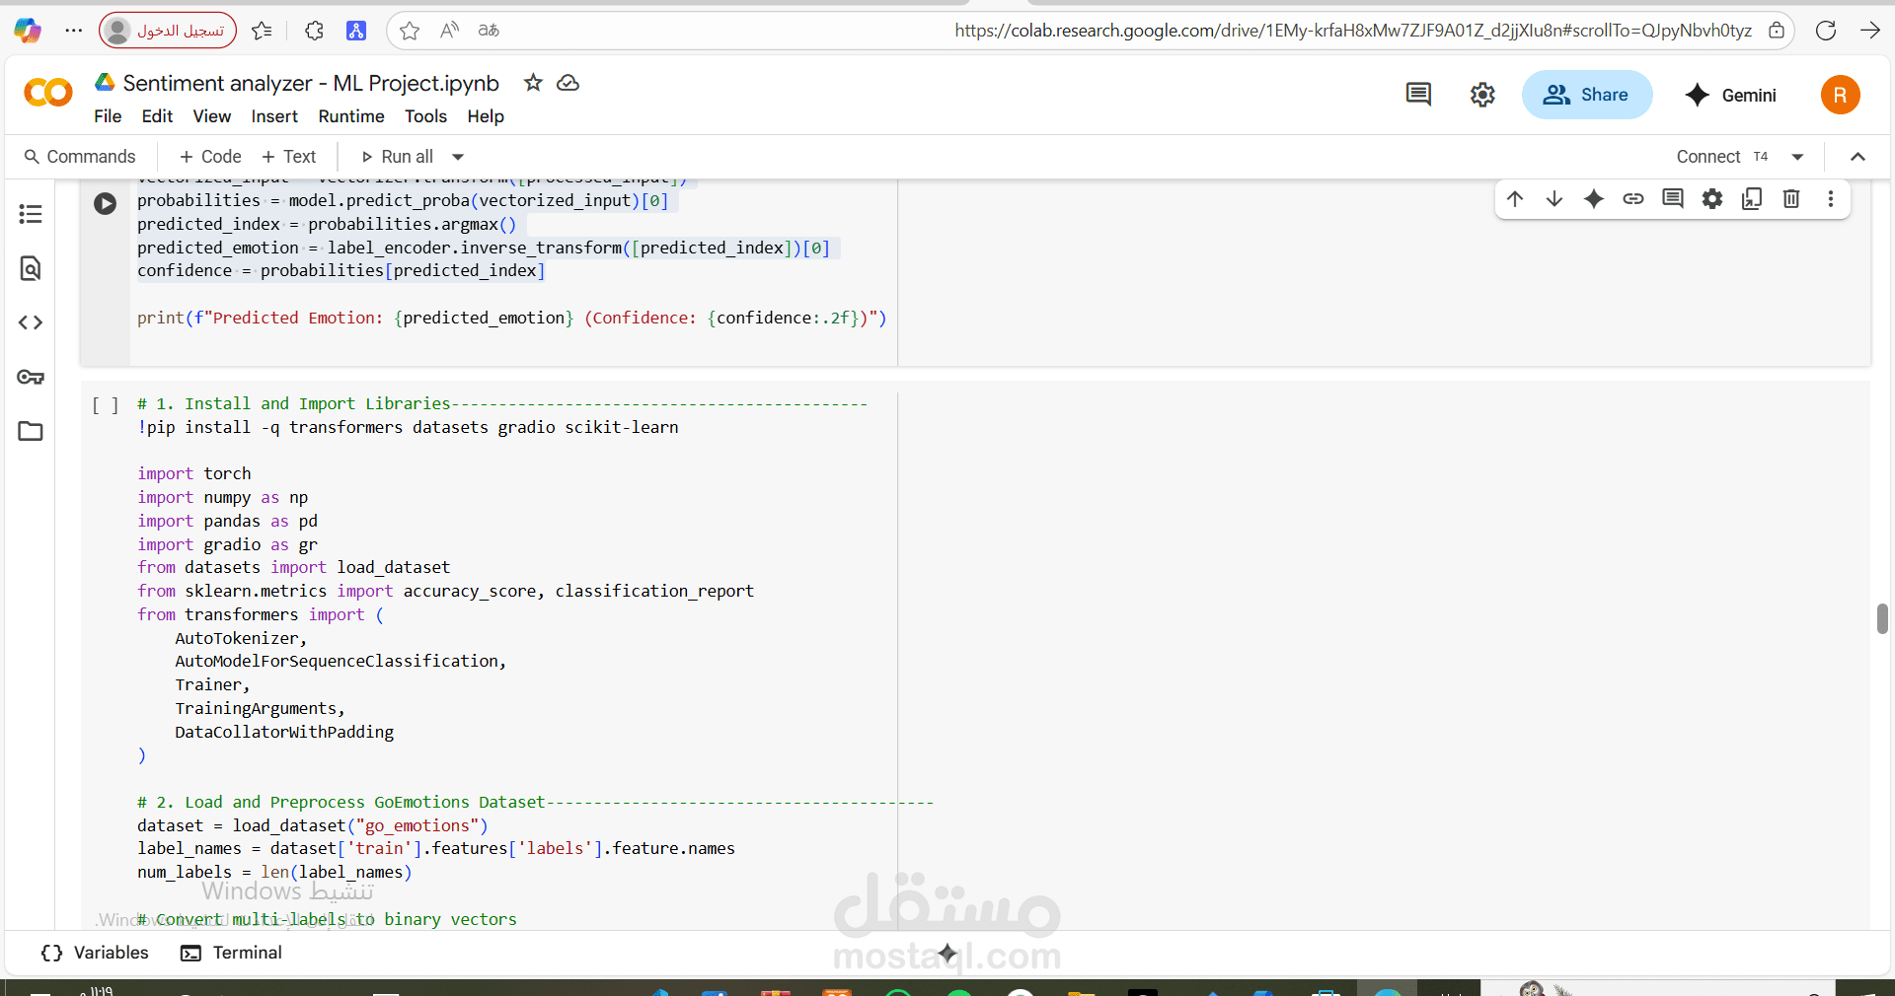Add a comment to the cell
Viewport: 1895px width, 996px height.
[1673, 199]
